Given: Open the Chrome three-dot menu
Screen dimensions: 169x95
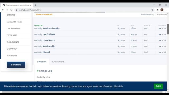Looking at the screenshot, I should point(166,10).
